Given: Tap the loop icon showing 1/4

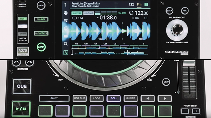Looking at the screenshot, I should [x=74, y=18].
